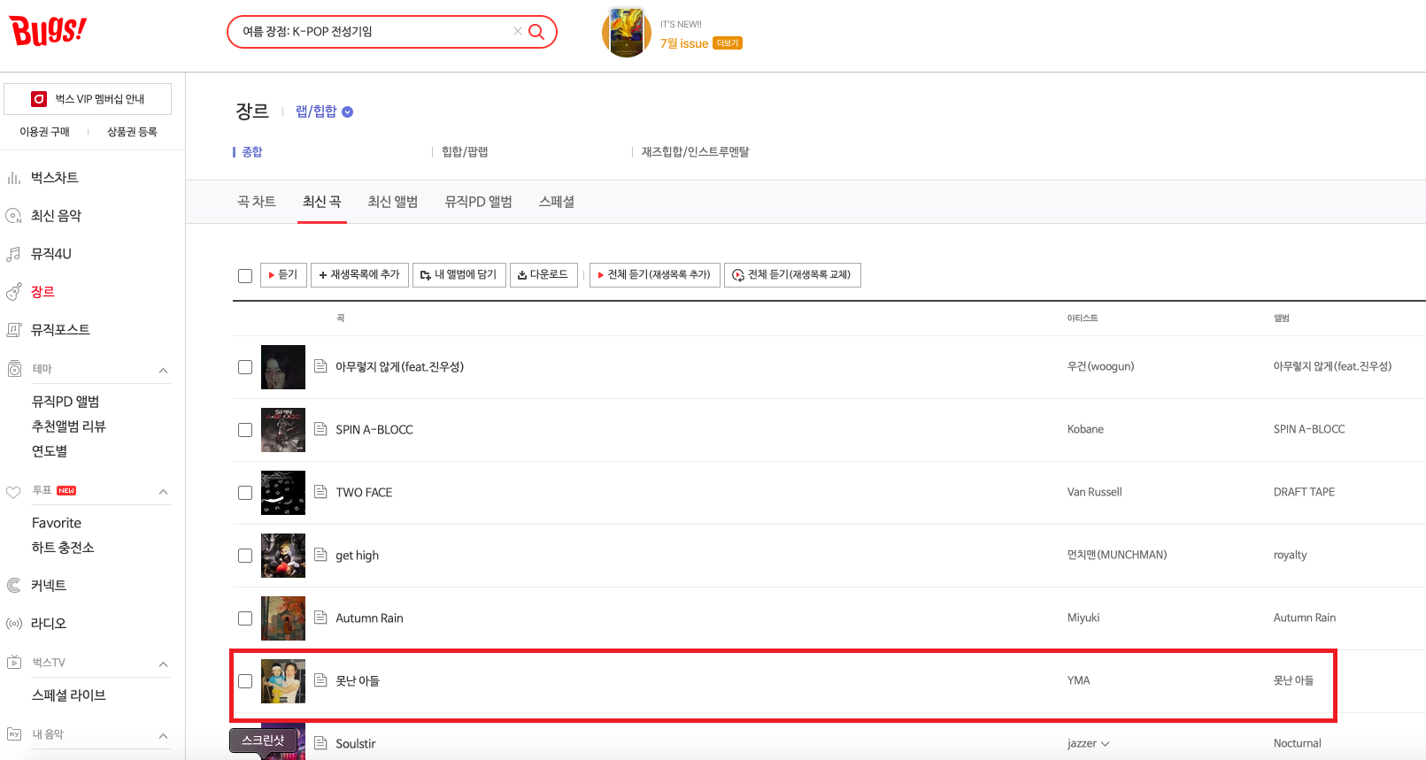Open the 커넥트 sidebar item

pyautogui.click(x=49, y=586)
